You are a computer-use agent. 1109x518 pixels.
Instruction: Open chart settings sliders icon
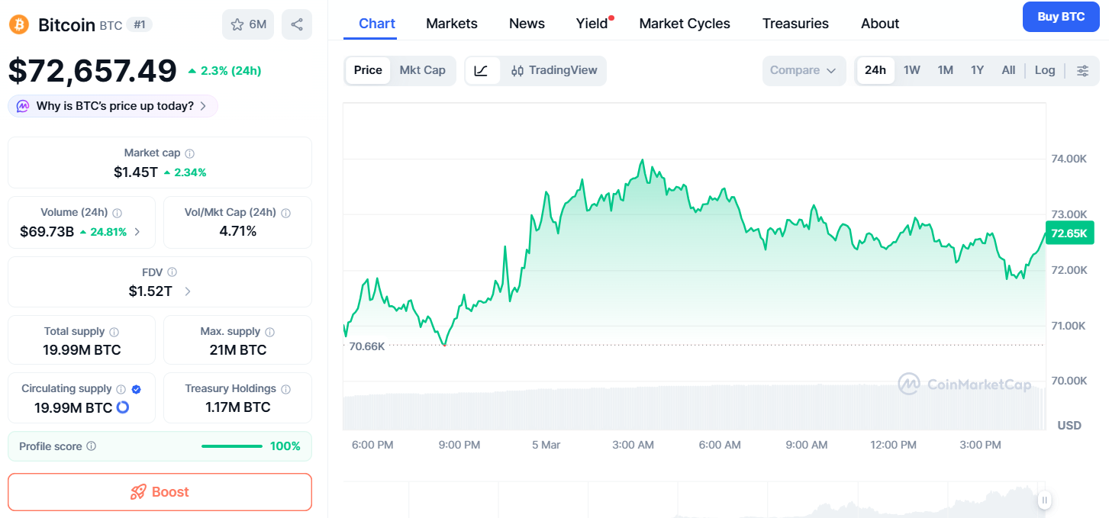click(x=1082, y=71)
